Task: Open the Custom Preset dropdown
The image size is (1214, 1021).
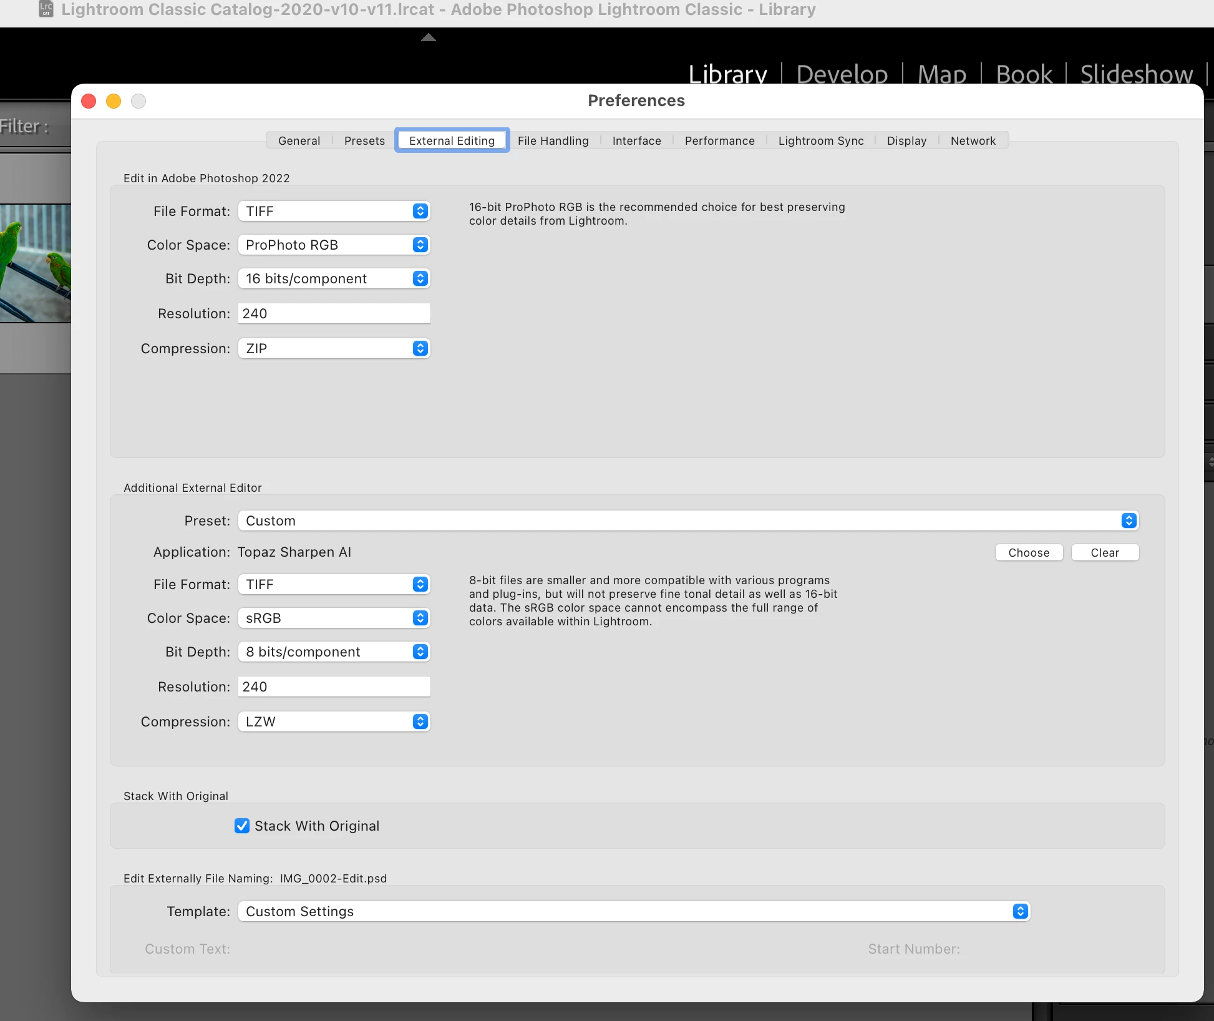Action: (687, 520)
